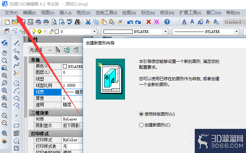The image size is (246, 153).
Task: Select the Spline curve tool
Action: point(16,65)
